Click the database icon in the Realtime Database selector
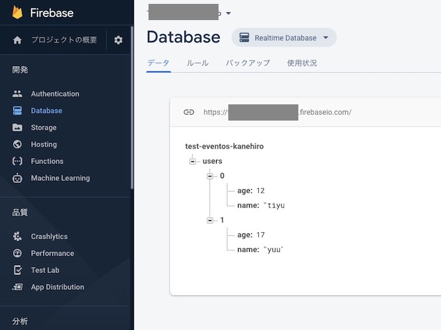Screen dimensions: 441x330 [244, 38]
